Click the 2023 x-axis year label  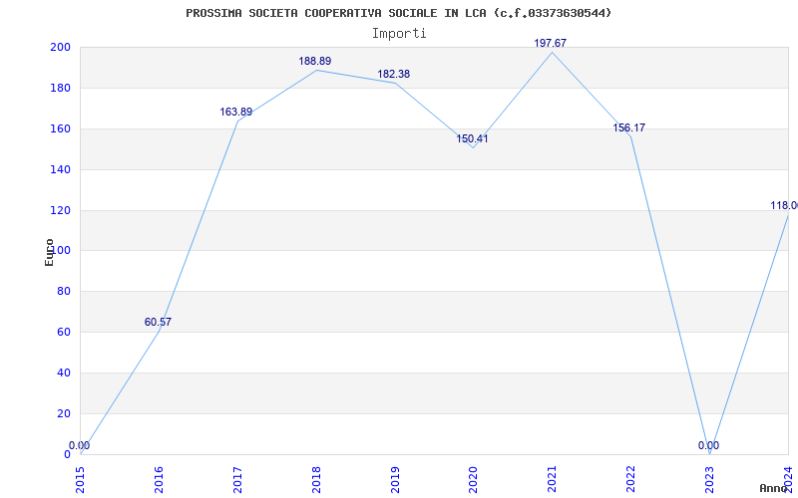click(x=709, y=478)
